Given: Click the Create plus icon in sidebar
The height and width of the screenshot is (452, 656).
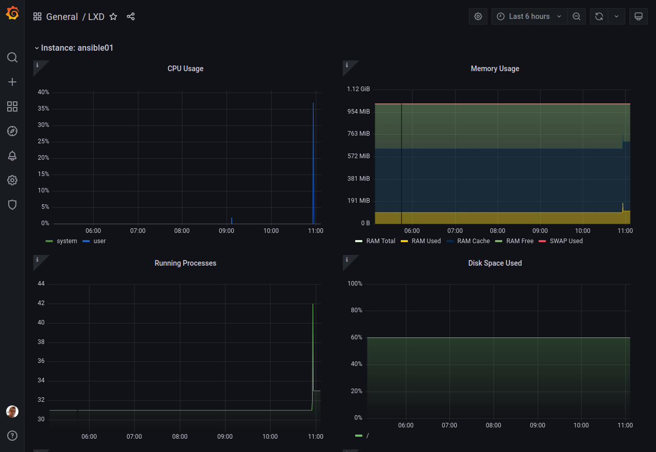Looking at the screenshot, I should (12, 82).
